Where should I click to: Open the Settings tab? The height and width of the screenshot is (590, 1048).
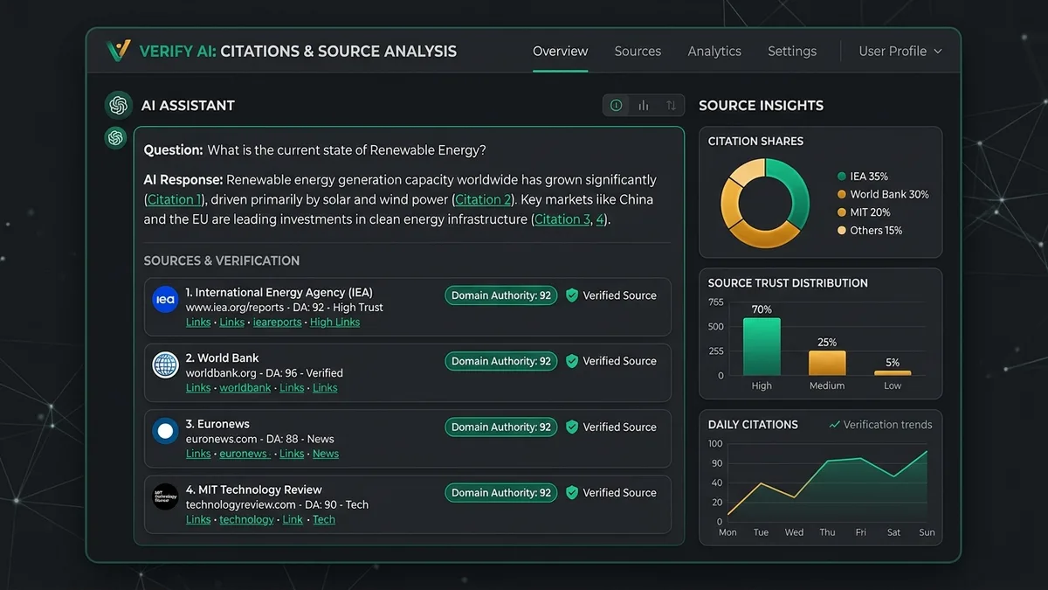[x=792, y=51]
